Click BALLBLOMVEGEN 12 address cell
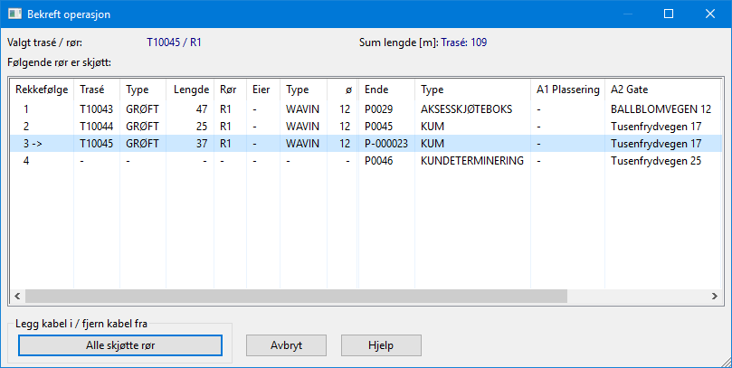Image resolution: width=732 pixels, height=368 pixels. click(661, 109)
